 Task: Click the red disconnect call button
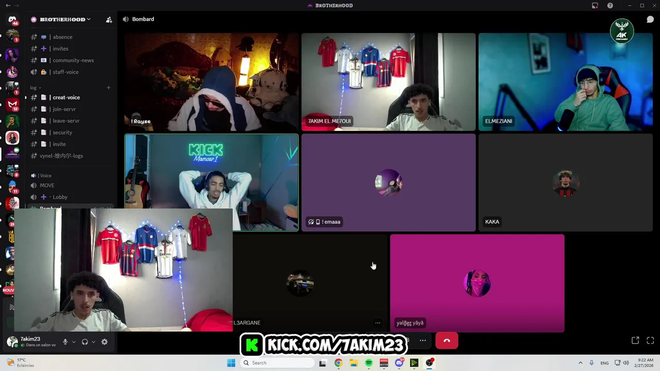(x=447, y=341)
